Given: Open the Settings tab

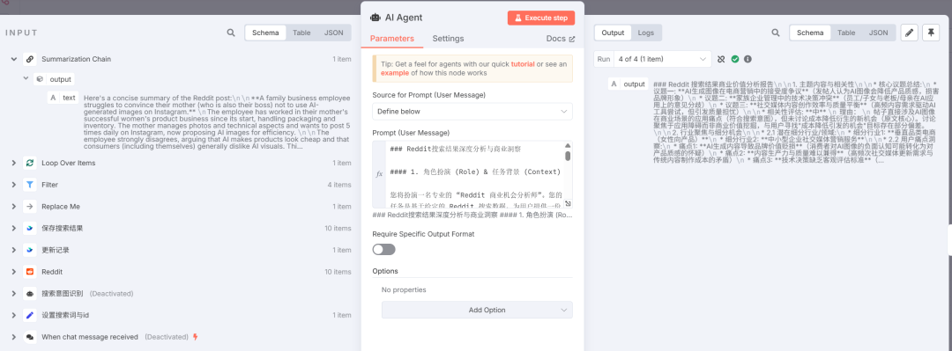Looking at the screenshot, I should 448,39.
